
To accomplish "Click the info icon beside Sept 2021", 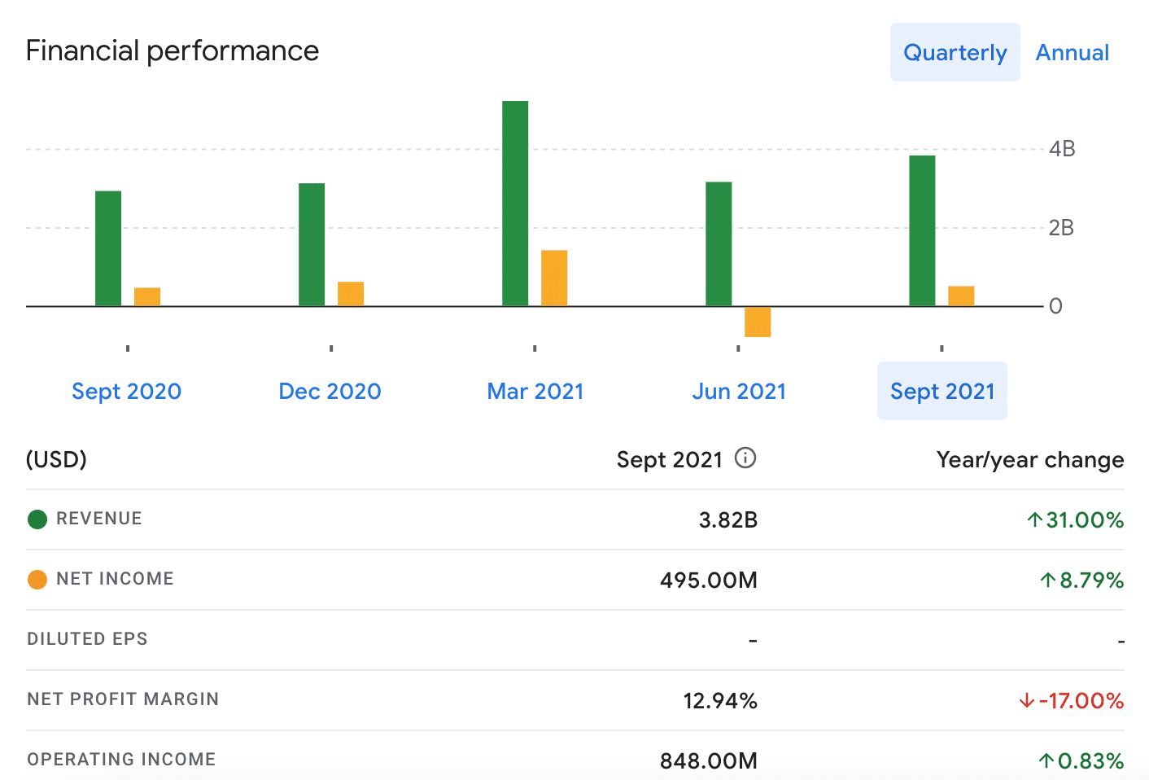I will pyautogui.click(x=745, y=458).
